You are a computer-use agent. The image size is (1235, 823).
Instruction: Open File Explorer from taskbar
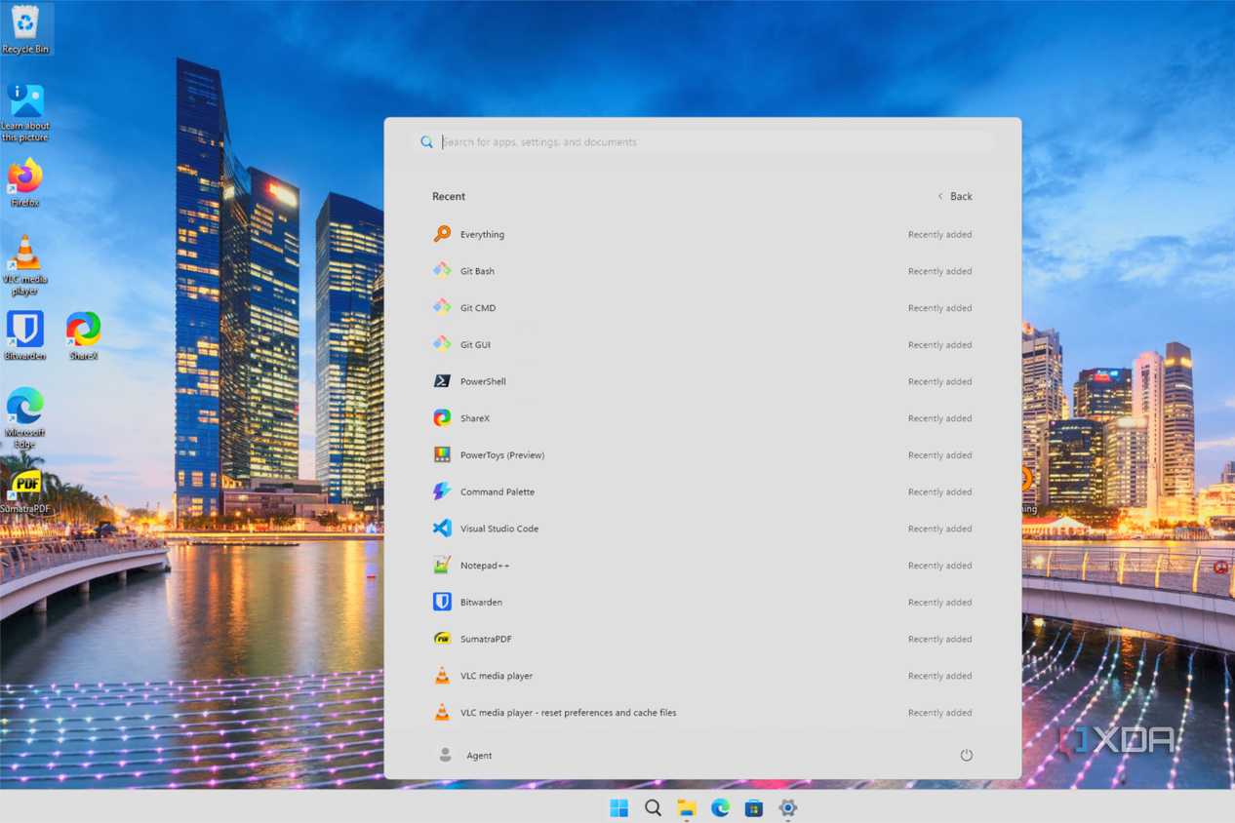pos(687,807)
